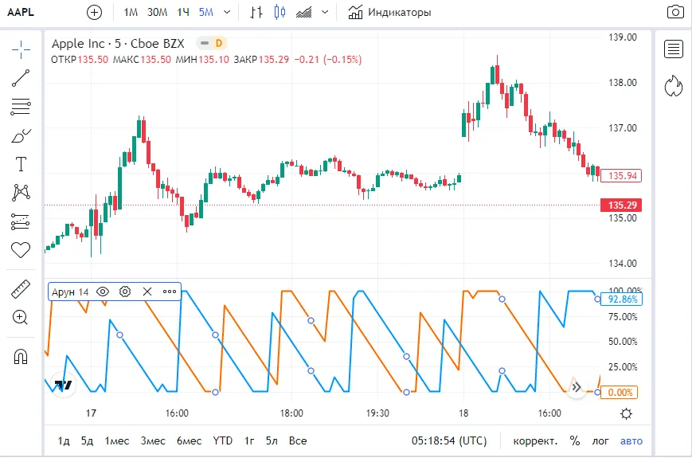
Task: Select the bars chart style
Action: pyautogui.click(x=256, y=13)
